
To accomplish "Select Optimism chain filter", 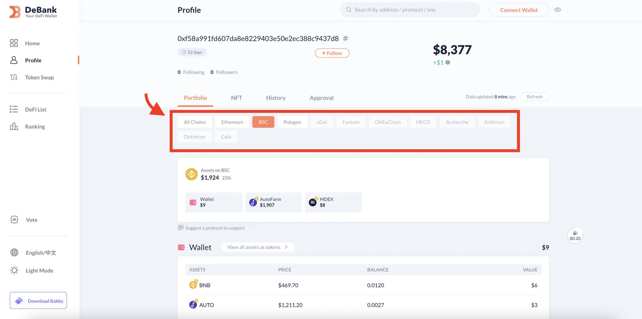I will point(195,137).
